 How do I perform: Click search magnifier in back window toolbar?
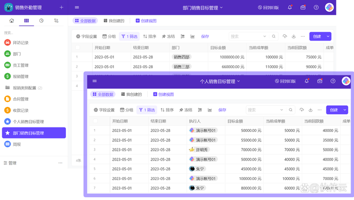[274, 36]
